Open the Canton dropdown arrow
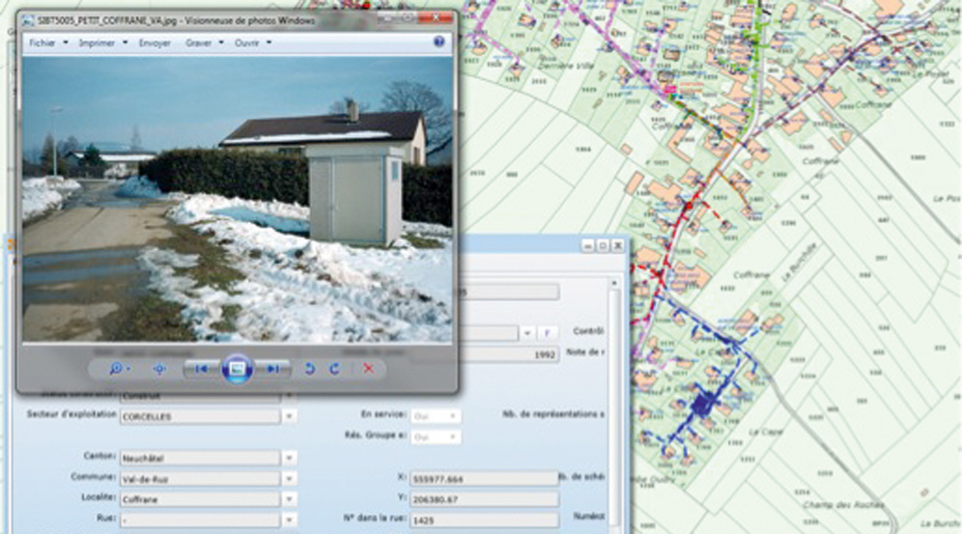The width and height of the screenshot is (962, 534). pyautogui.click(x=289, y=458)
